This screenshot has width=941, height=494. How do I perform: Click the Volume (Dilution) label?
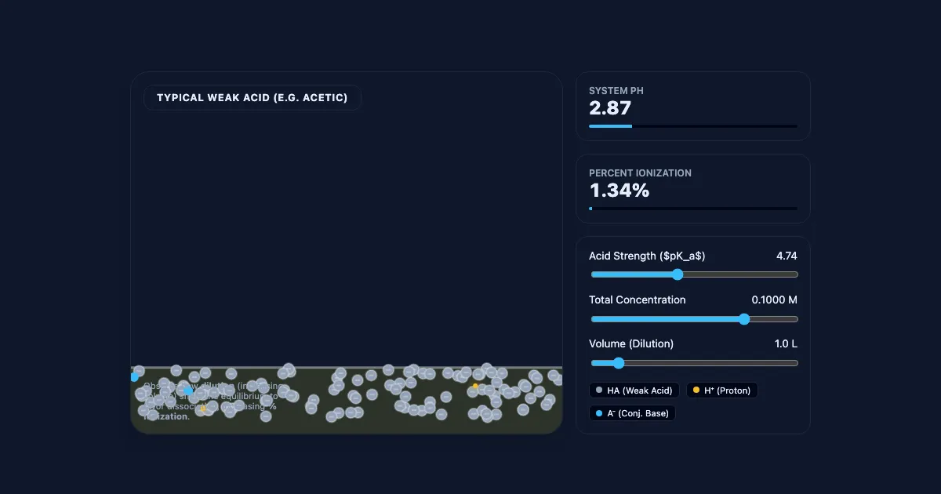coord(631,343)
